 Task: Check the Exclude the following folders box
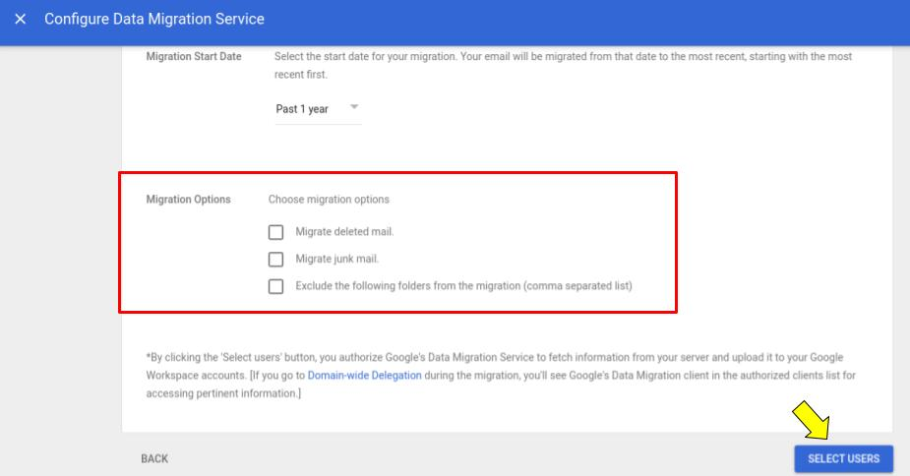pos(275,286)
